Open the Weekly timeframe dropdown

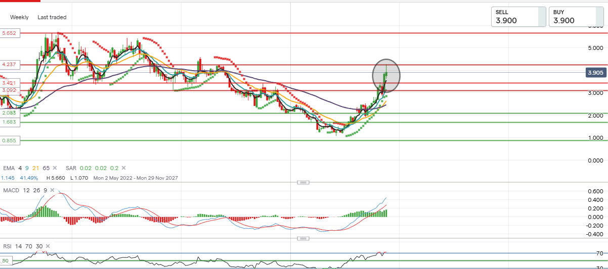[x=19, y=17]
